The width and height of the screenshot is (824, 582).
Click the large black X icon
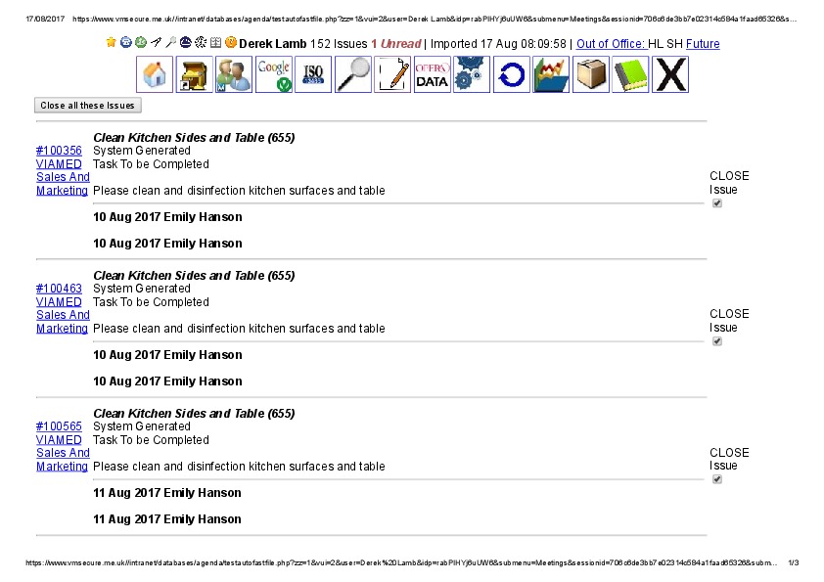coord(670,74)
